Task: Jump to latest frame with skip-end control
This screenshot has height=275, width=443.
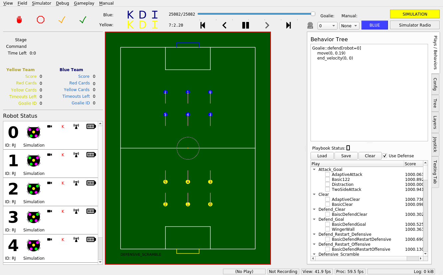Action: point(289,25)
